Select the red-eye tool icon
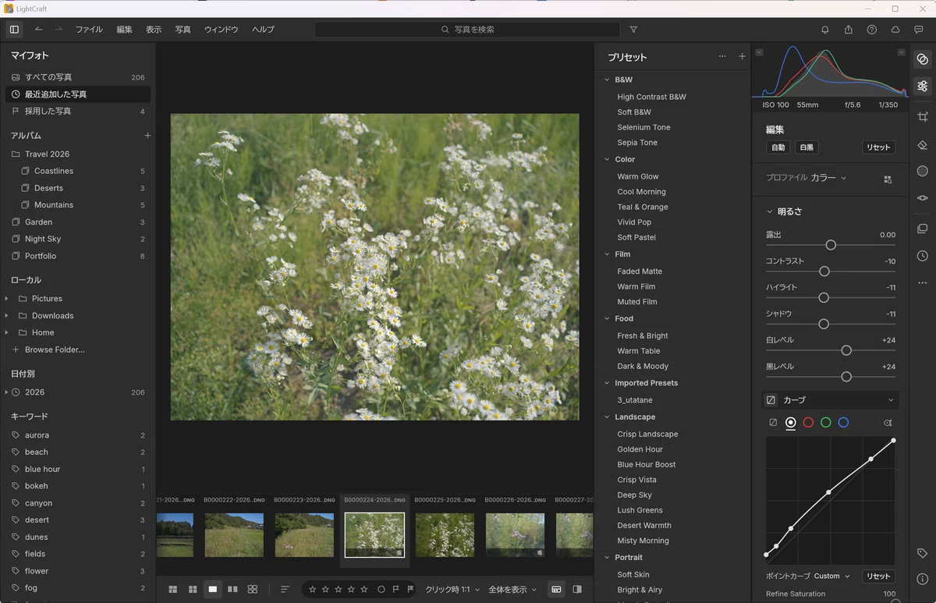 point(923,198)
